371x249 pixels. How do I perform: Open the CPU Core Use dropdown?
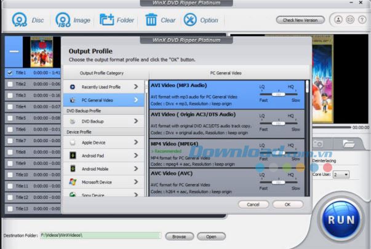[341, 175]
